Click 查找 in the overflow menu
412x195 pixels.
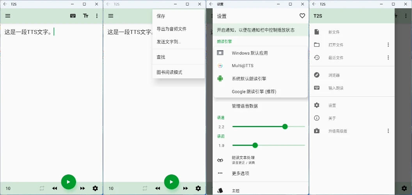(x=161, y=57)
